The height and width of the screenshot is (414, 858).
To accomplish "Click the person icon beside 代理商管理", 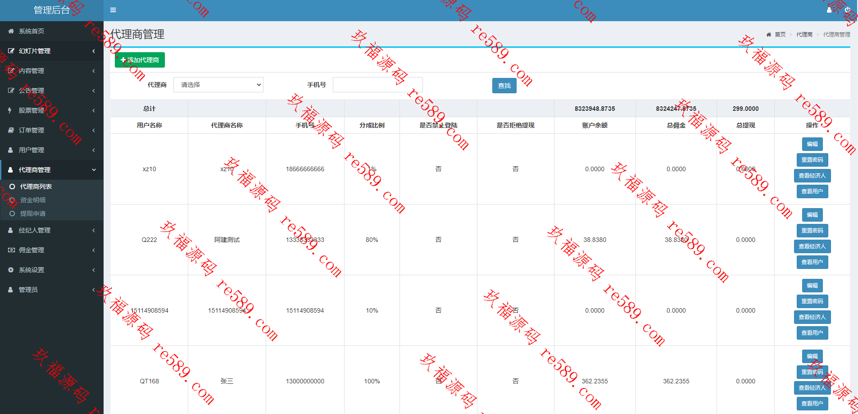I will coord(10,170).
